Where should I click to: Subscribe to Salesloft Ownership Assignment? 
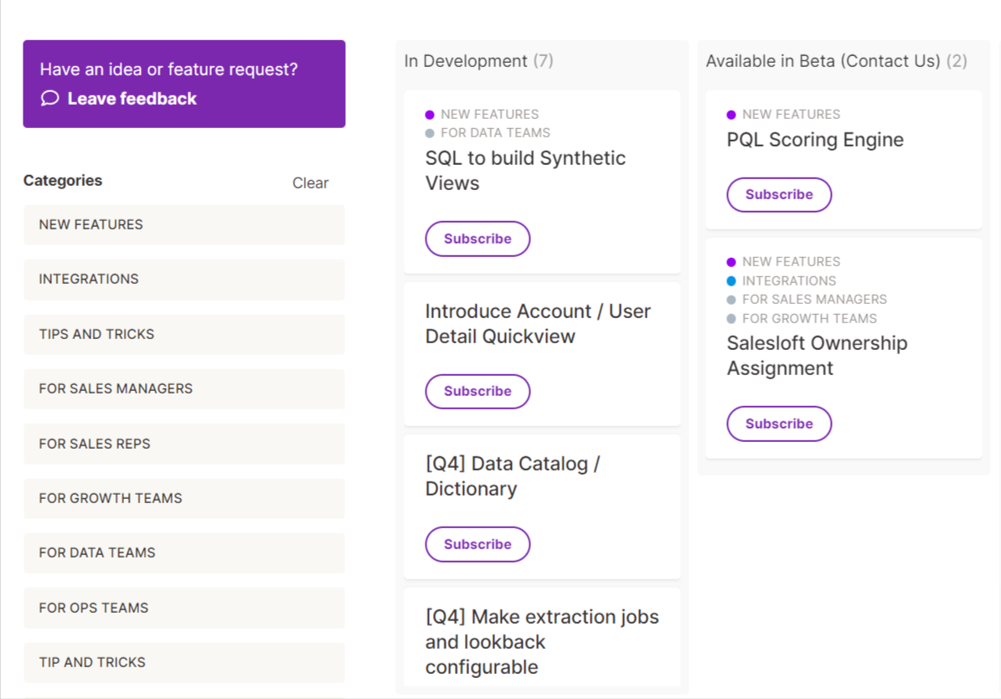pos(778,424)
